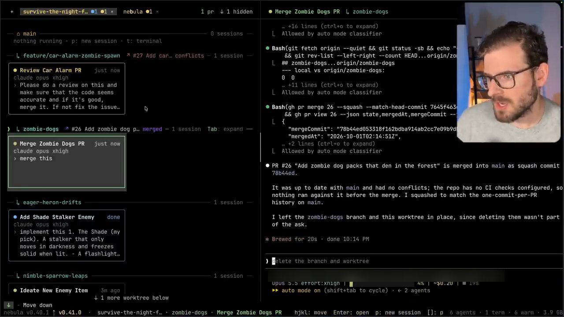Click commit hash 78b44ed in the summary
This screenshot has width=564, height=317.
(x=283, y=173)
